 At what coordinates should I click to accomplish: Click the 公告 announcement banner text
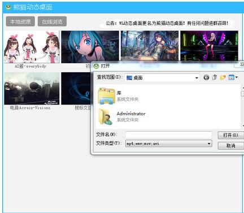pos(167,23)
